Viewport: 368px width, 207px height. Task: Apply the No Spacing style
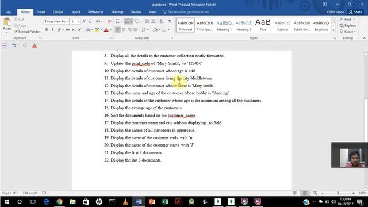coord(205,25)
